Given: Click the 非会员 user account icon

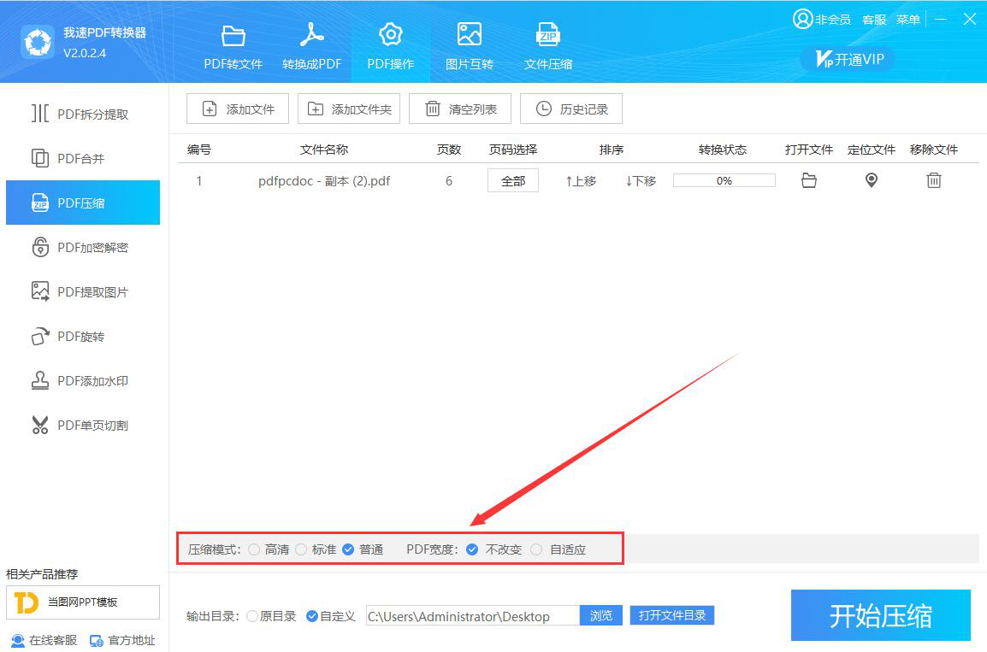Looking at the screenshot, I should [802, 19].
